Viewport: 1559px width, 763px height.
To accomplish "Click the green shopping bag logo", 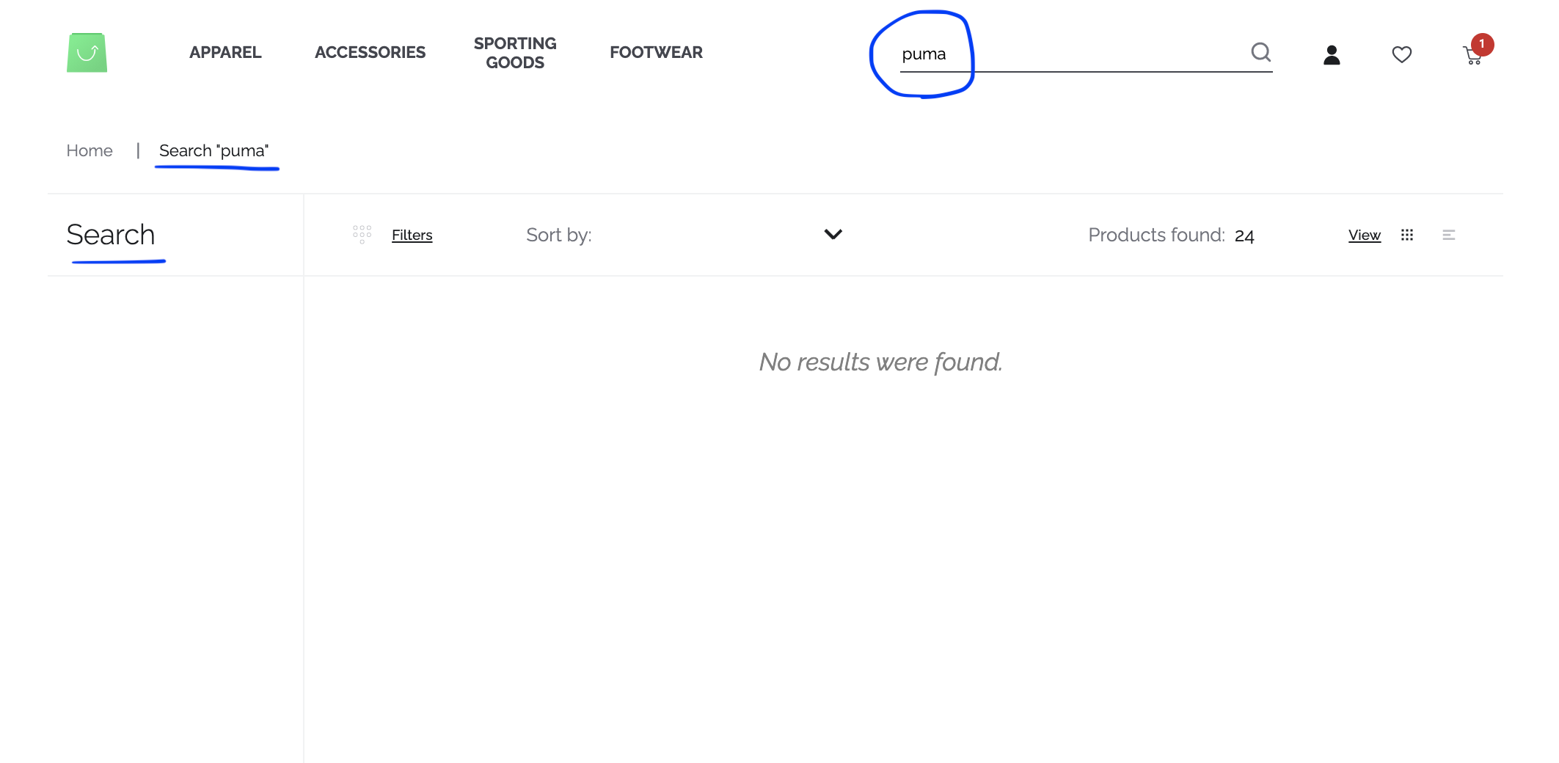I will 87,53.
